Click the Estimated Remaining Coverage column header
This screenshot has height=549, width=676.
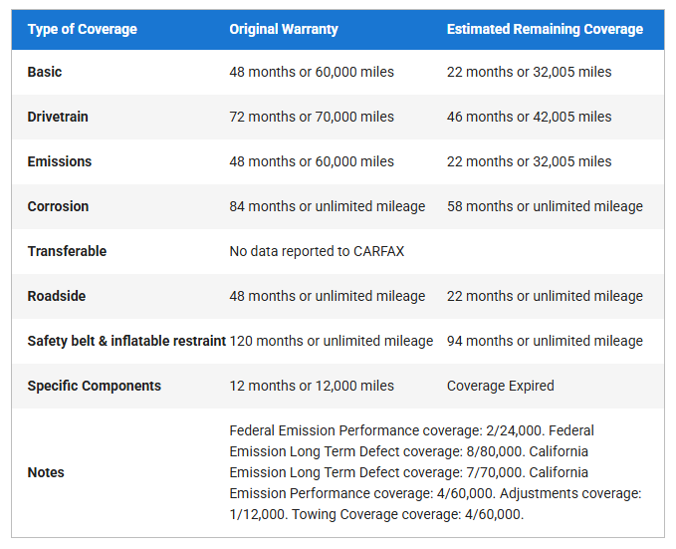coord(545,30)
